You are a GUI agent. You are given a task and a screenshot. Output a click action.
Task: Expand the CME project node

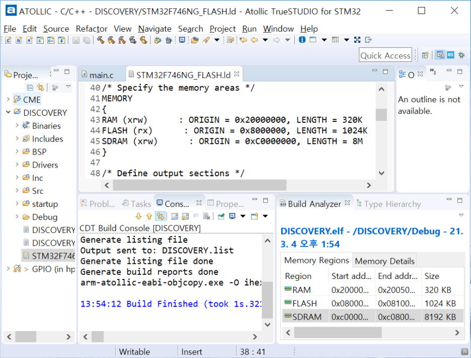click(8, 99)
